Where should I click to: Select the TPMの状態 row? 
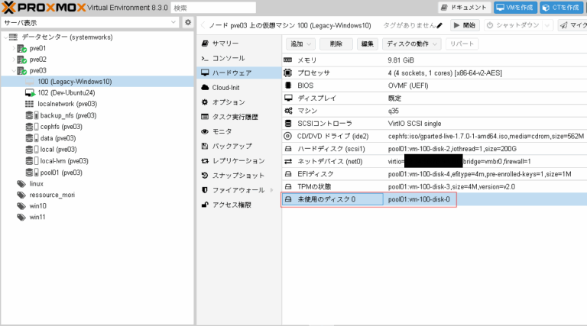pos(434,186)
